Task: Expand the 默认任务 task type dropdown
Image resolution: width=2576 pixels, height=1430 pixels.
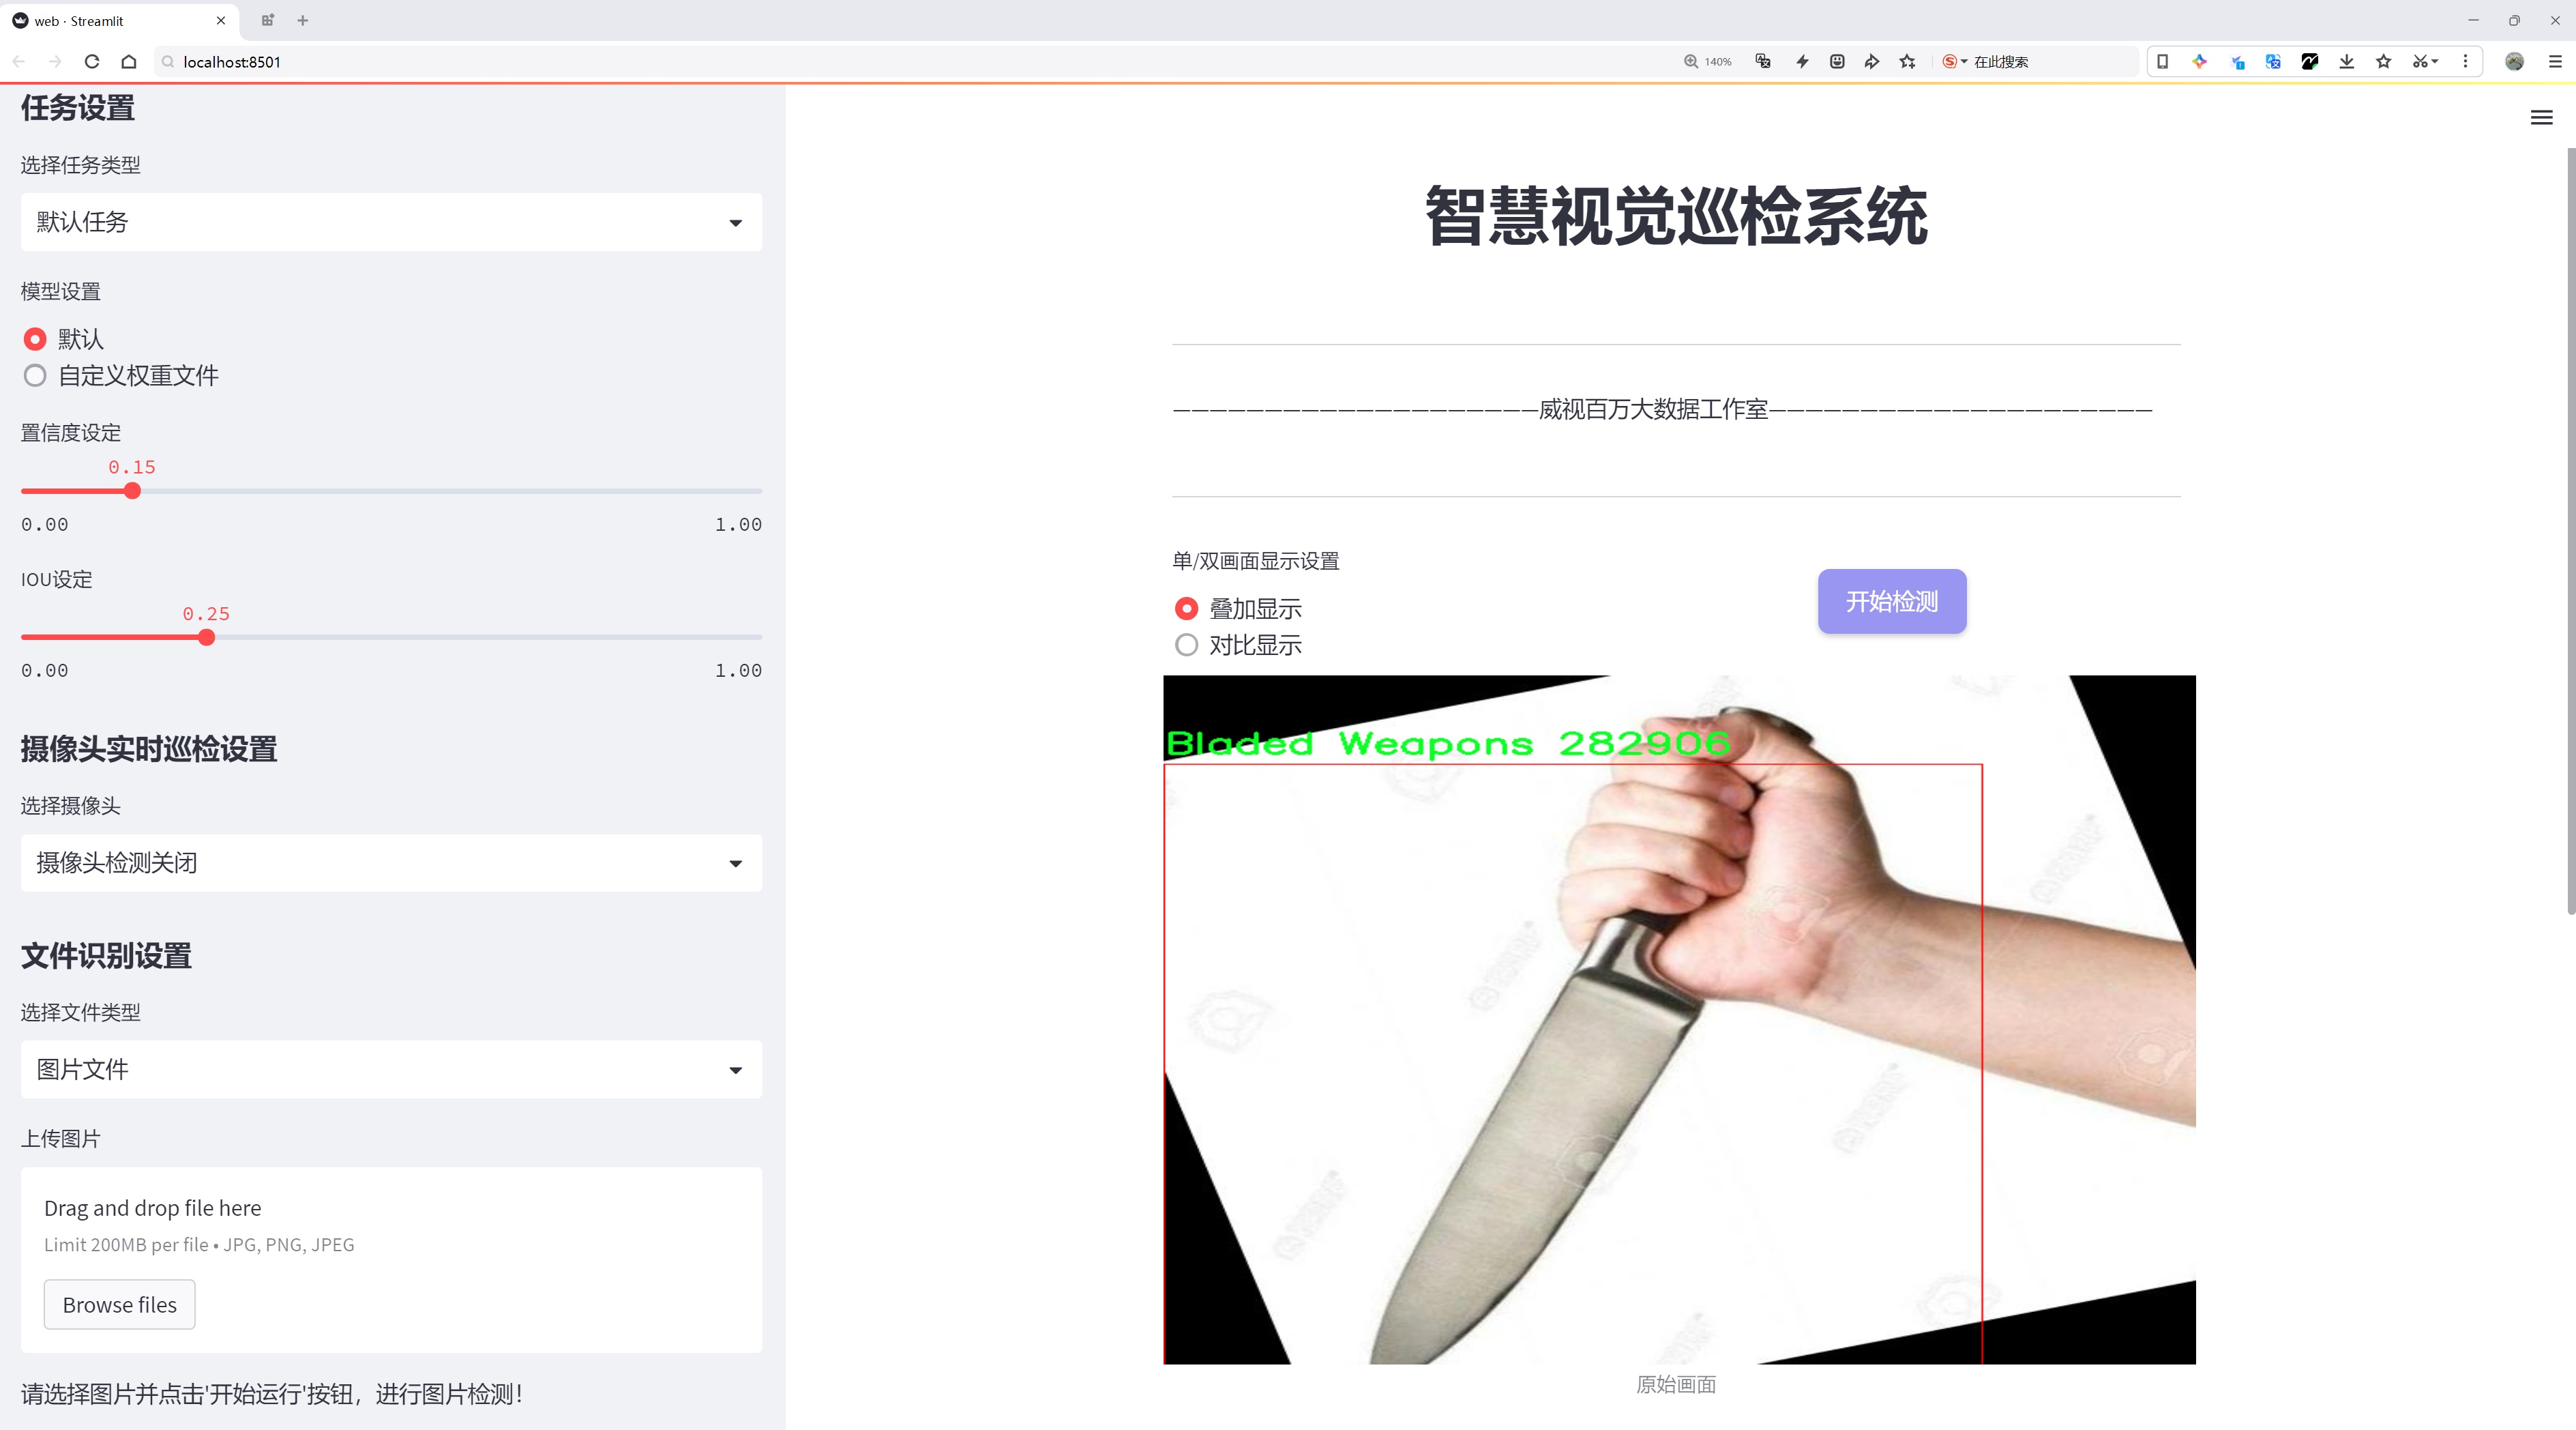Action: coord(391,222)
